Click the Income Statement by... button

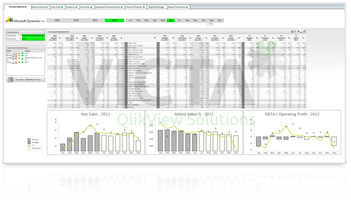26,80
